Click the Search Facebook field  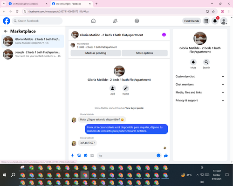(37, 21)
